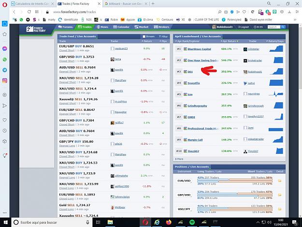
Task: Sort the leaderboard by Apr Return
Action: tap(229, 41)
